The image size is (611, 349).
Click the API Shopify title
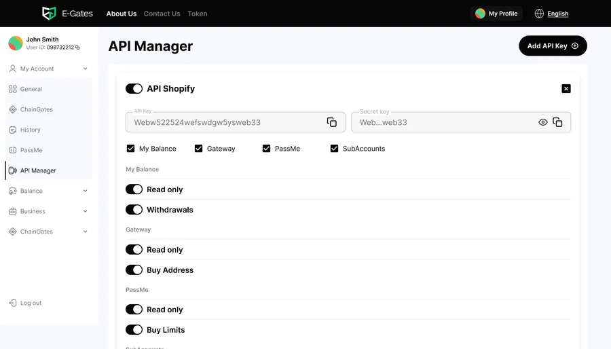click(x=170, y=89)
